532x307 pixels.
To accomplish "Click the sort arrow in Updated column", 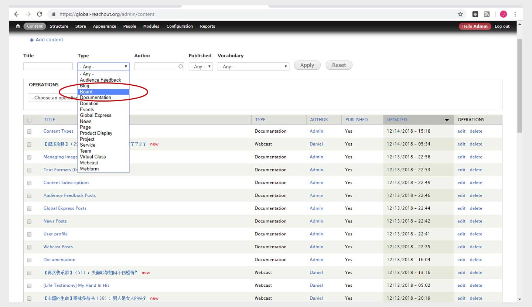I will [x=447, y=120].
